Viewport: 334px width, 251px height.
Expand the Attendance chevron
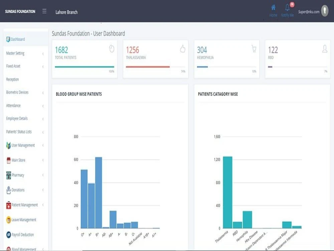pyautogui.click(x=43, y=106)
